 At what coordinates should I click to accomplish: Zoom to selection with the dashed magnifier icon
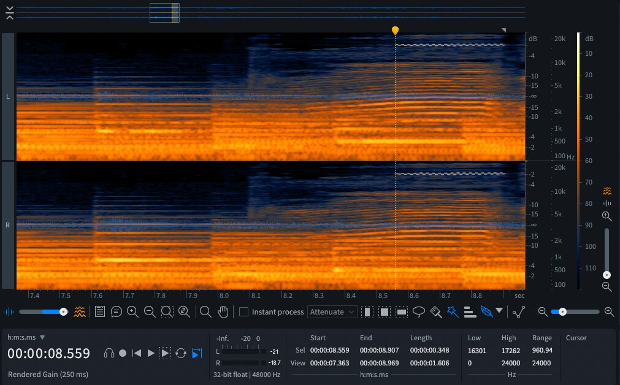pyautogui.click(x=167, y=312)
